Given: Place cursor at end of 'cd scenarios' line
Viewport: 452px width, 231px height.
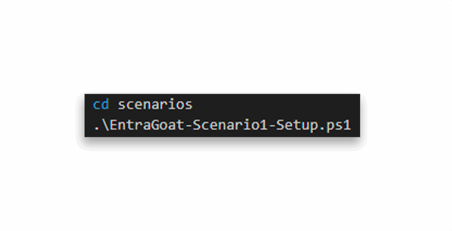Looking at the screenshot, I should (193, 104).
